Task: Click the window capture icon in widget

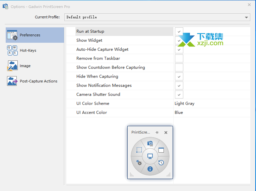Action: tap(161, 150)
